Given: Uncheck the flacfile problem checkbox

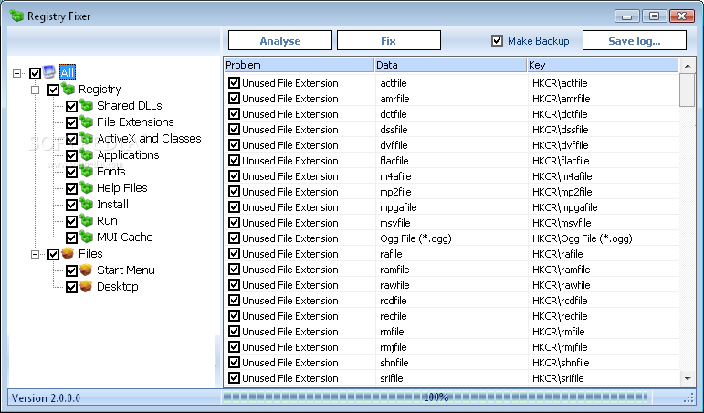Looking at the screenshot, I should pos(234,161).
